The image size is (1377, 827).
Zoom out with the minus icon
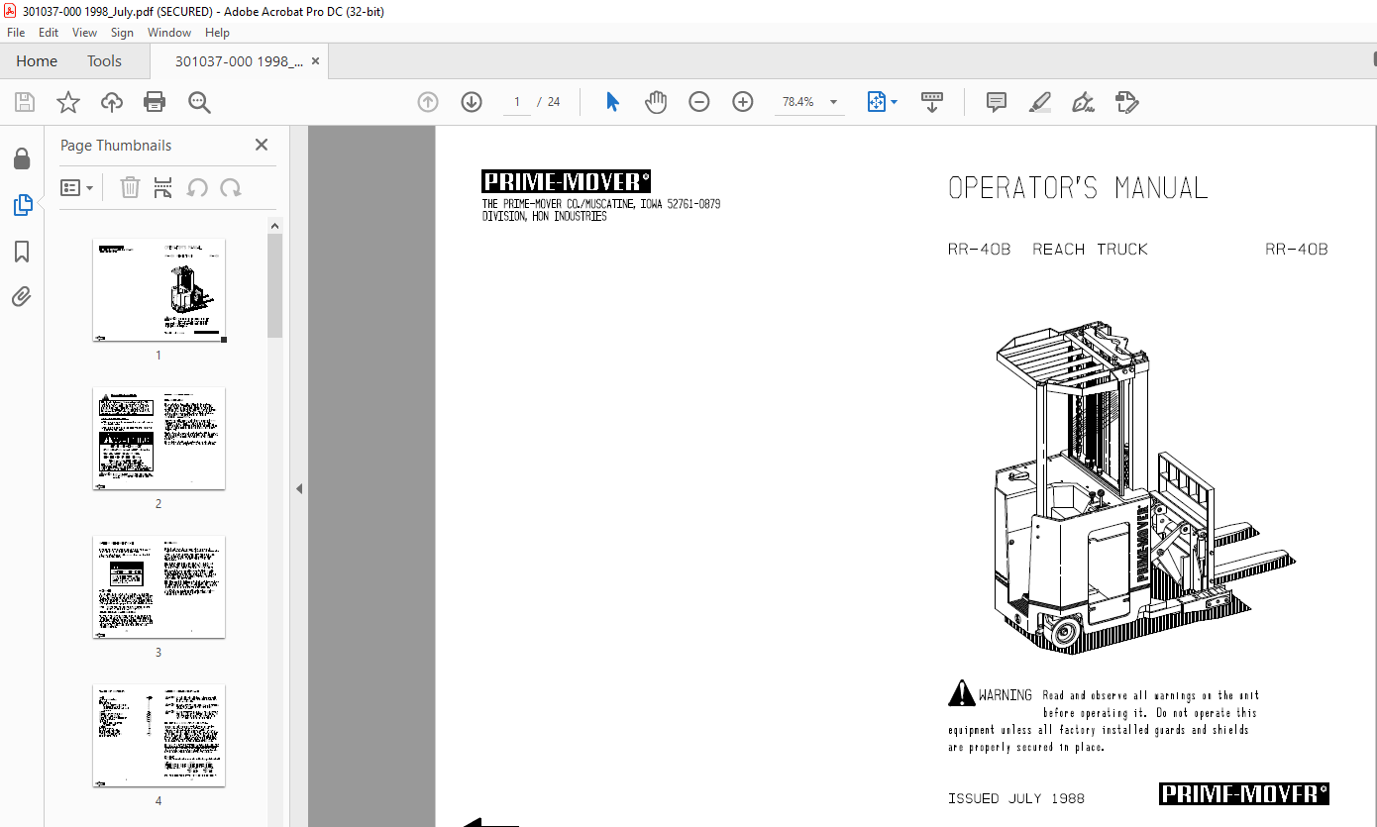[699, 102]
